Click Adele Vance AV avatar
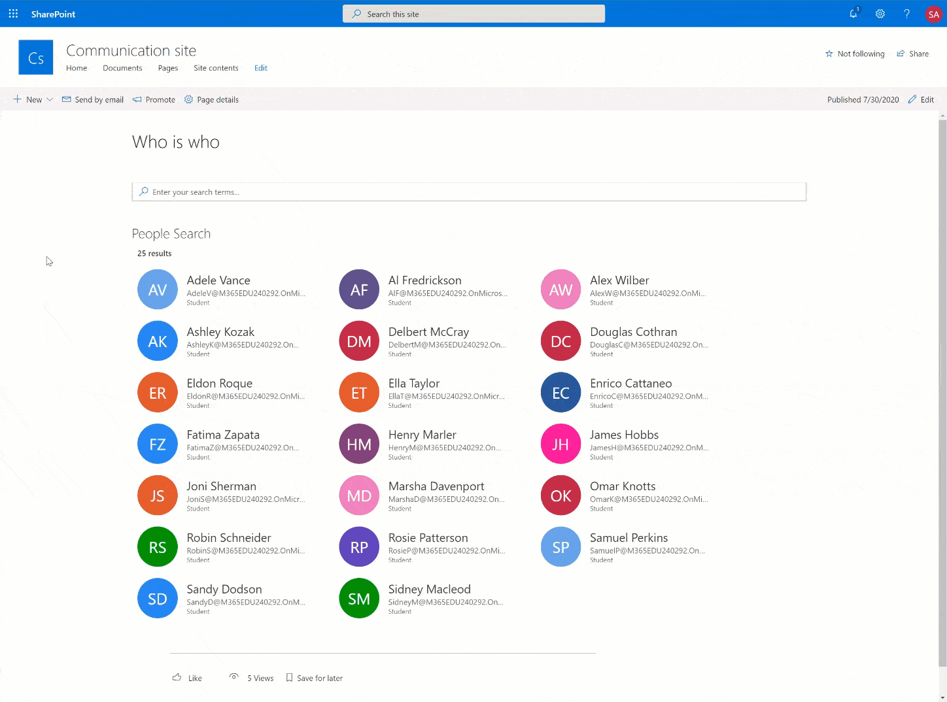The height and width of the screenshot is (702, 947). click(x=158, y=290)
